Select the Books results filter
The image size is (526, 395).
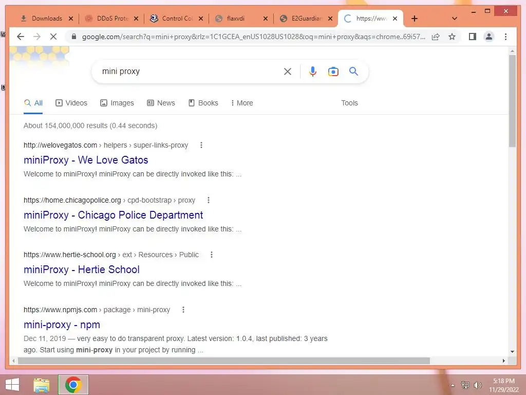click(203, 103)
